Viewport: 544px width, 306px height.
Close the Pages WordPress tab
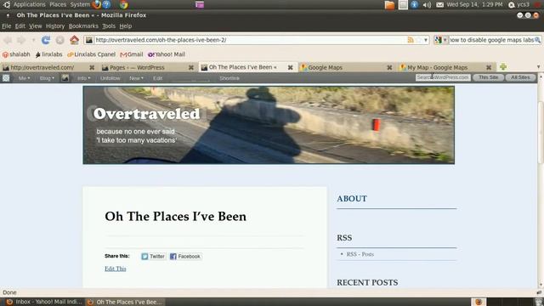190,68
